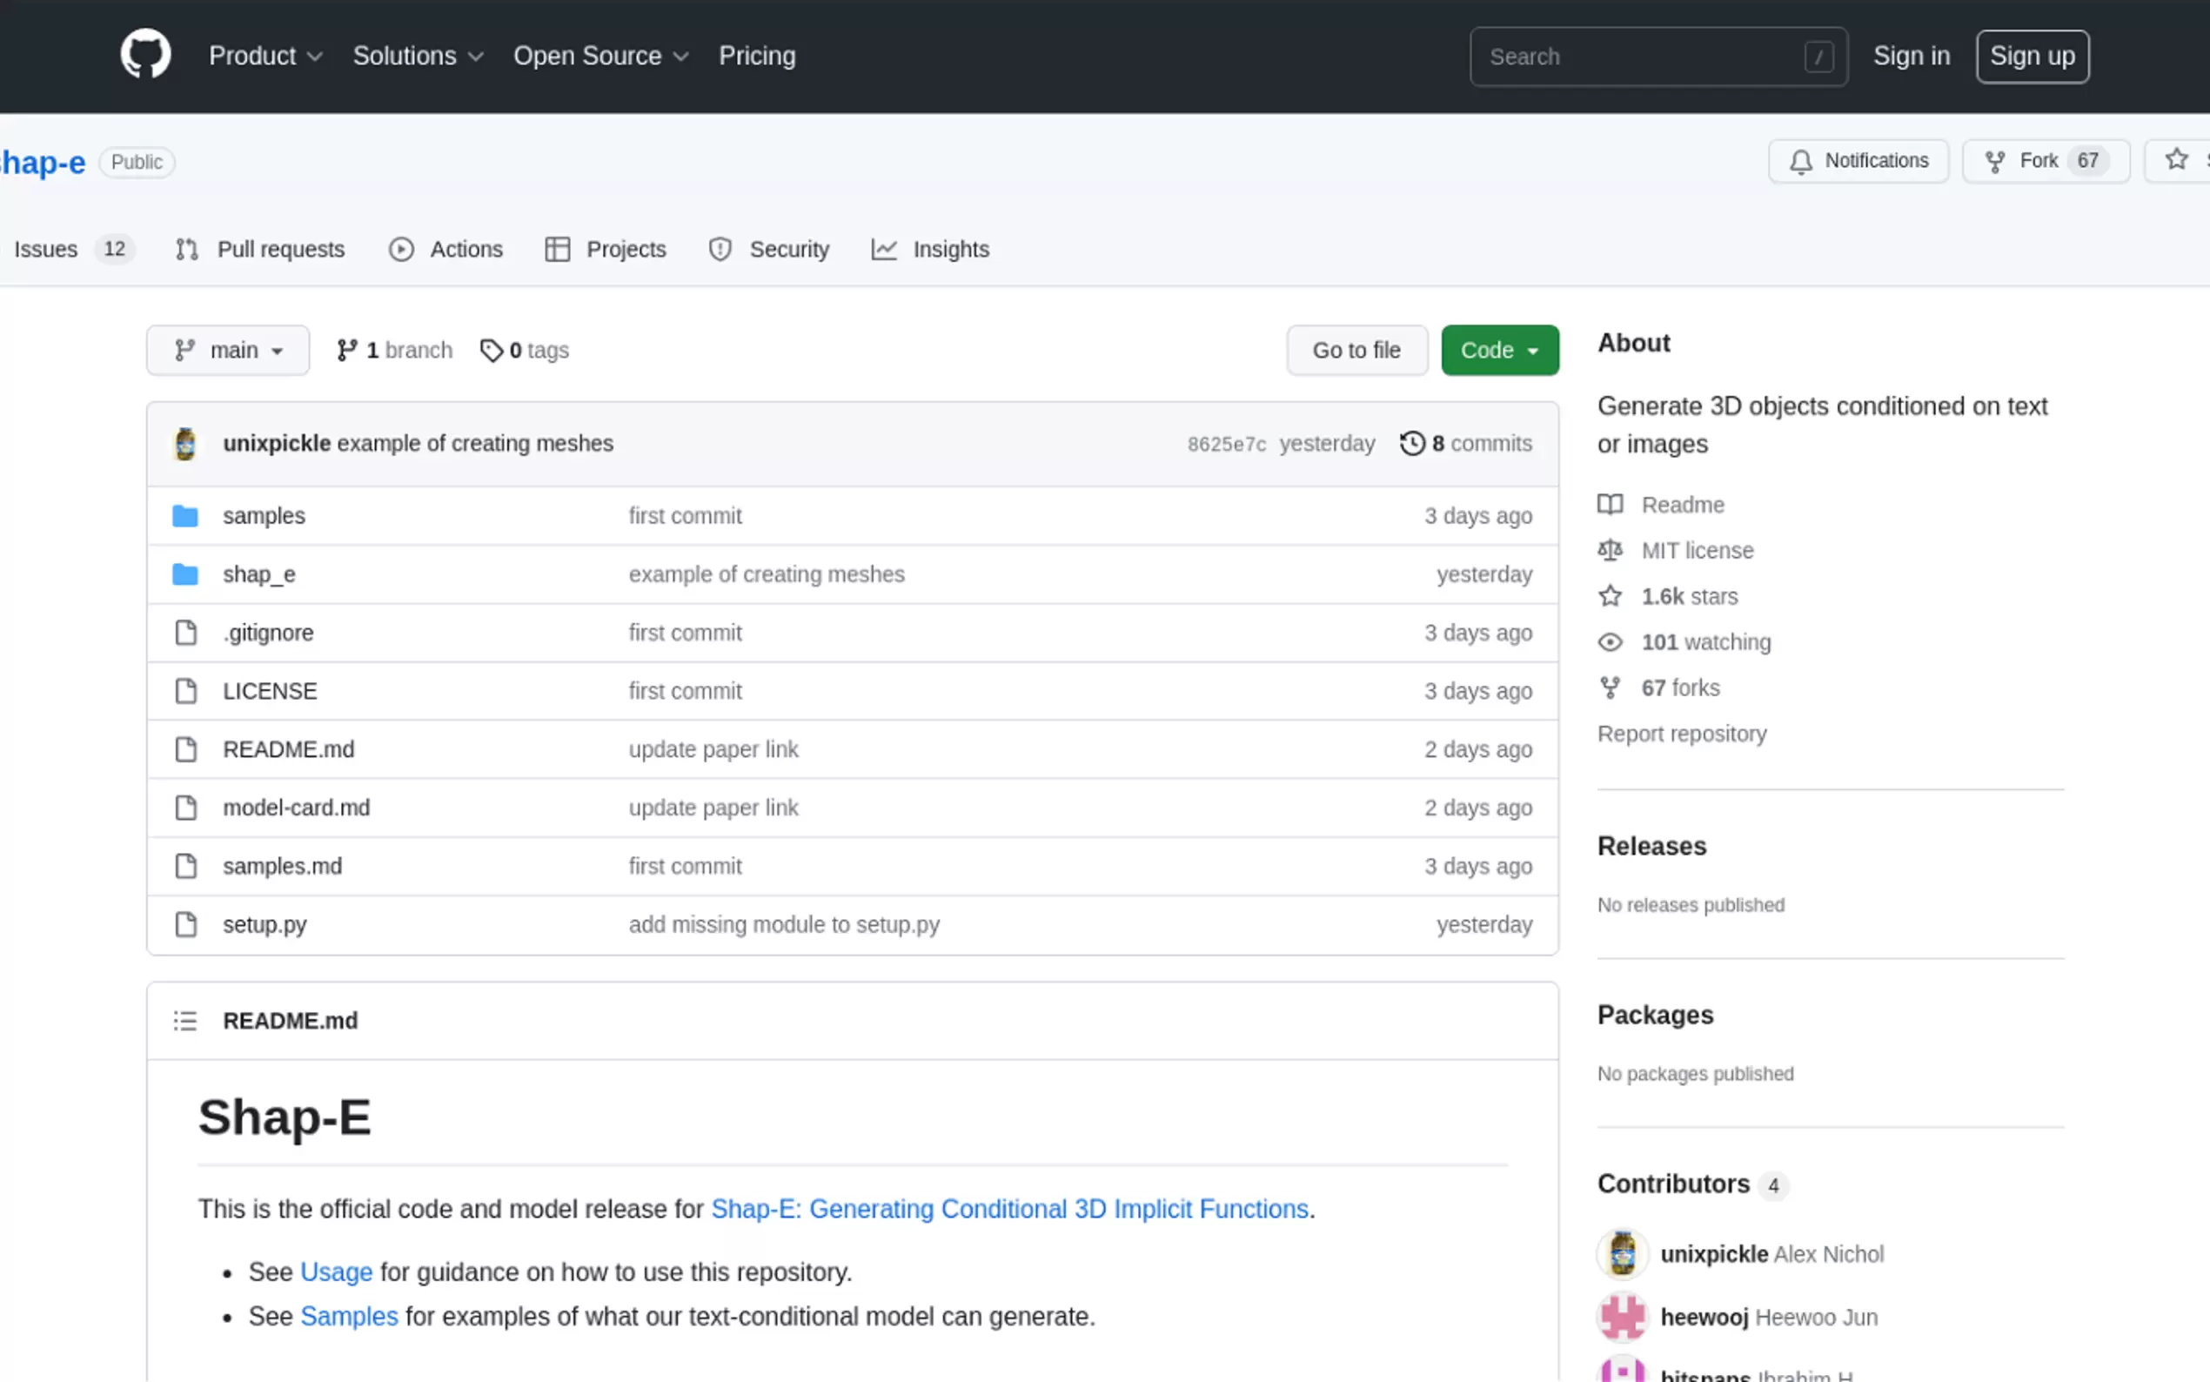Screen dimensions: 2210x1382
Task: Open the Usage link in README
Action: pyautogui.click(x=336, y=1271)
